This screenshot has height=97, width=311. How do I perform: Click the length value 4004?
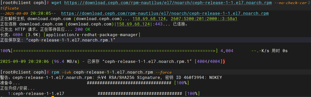pos(18,35)
